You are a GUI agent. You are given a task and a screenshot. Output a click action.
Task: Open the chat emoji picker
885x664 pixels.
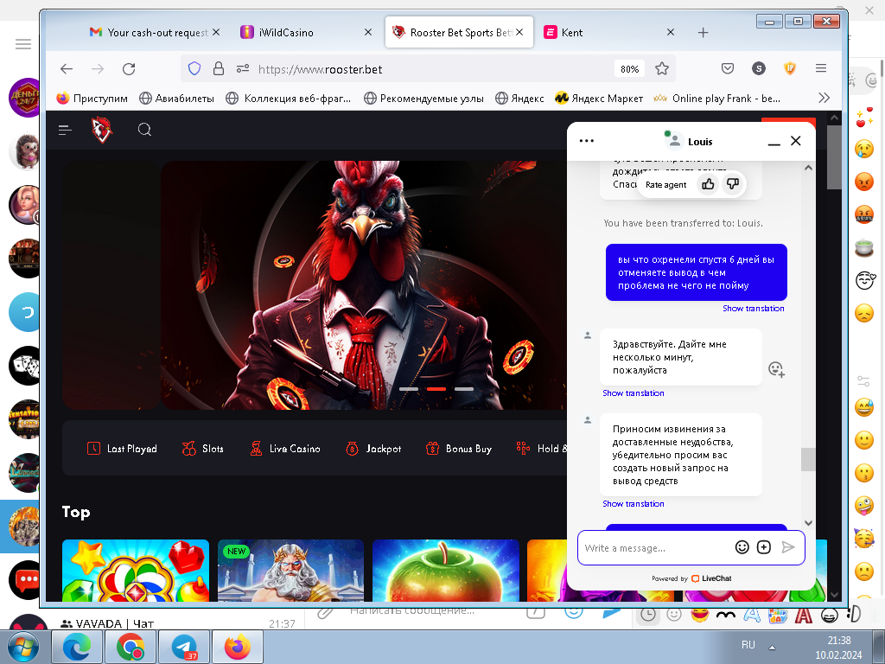tap(742, 547)
